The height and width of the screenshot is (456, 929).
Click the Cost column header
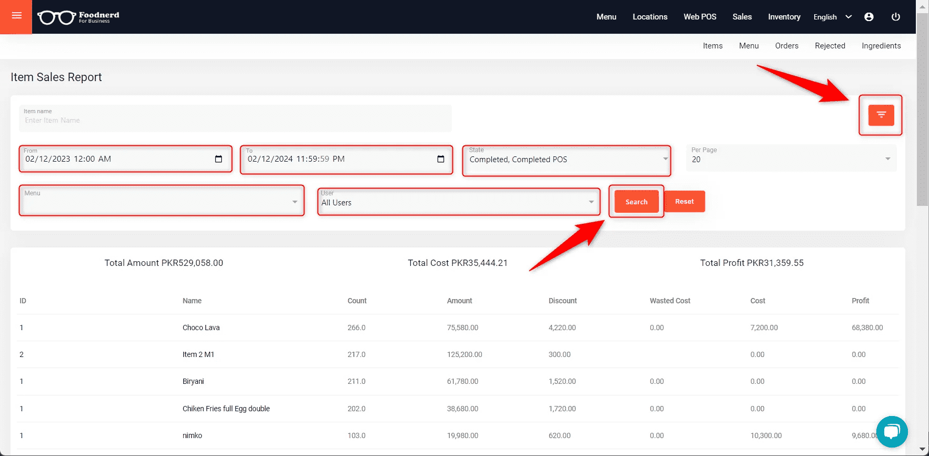(758, 301)
